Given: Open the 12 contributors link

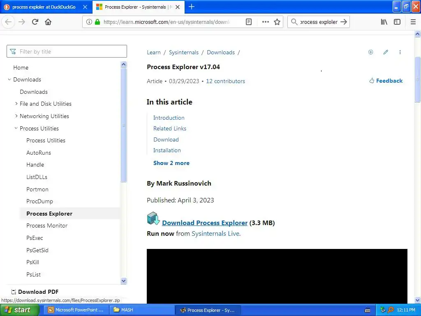Looking at the screenshot, I should (x=225, y=81).
